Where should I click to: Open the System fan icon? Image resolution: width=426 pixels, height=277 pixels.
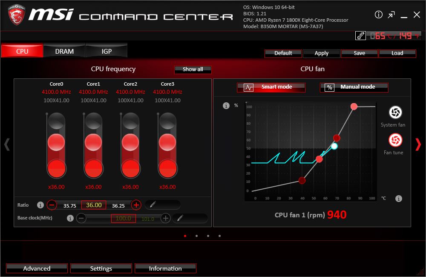click(395, 112)
